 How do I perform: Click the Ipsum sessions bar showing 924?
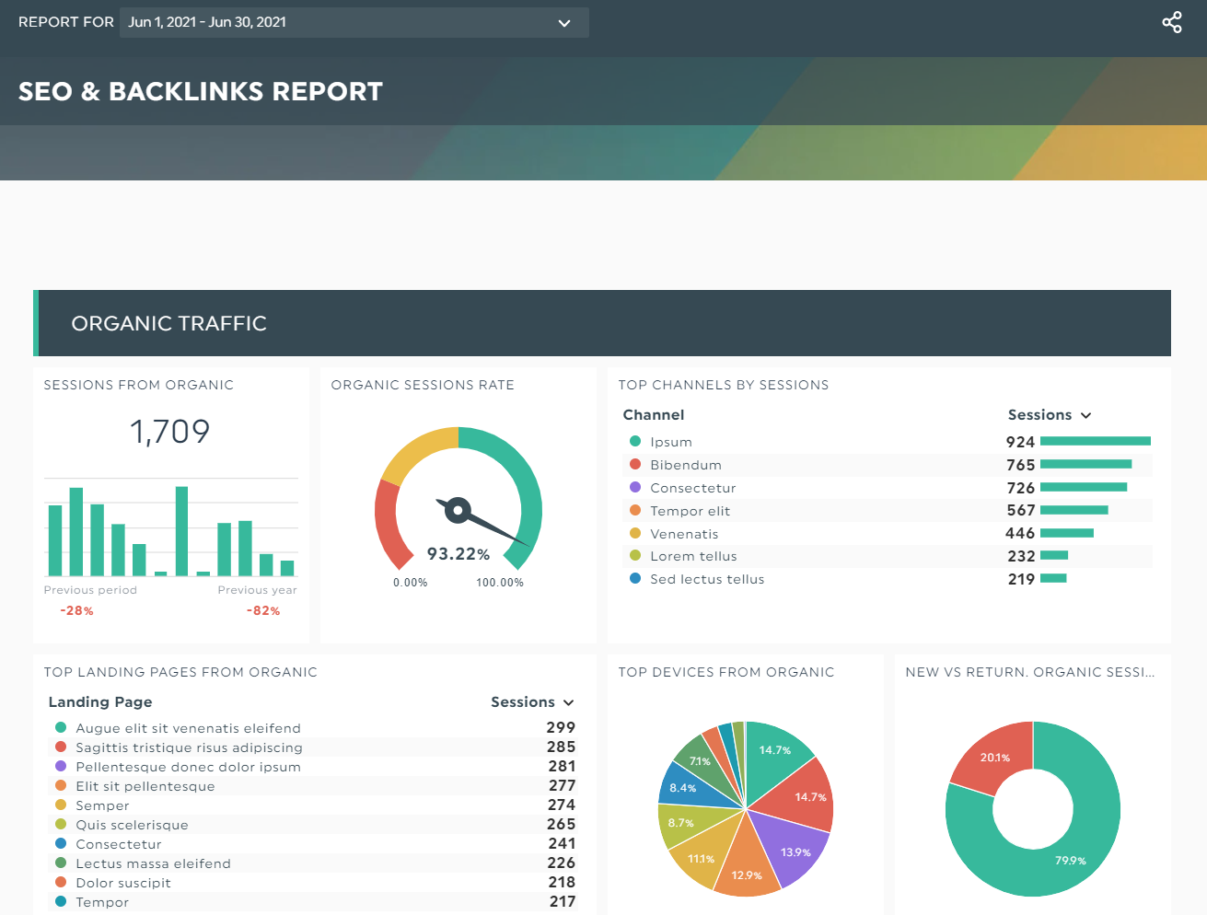[1095, 442]
